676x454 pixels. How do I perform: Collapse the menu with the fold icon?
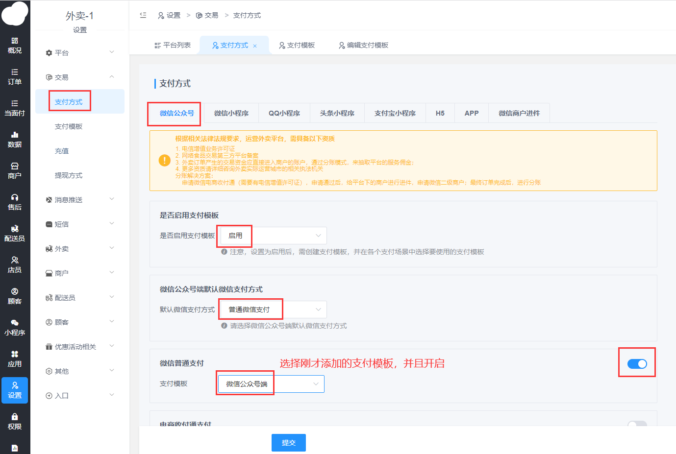pyautogui.click(x=143, y=15)
